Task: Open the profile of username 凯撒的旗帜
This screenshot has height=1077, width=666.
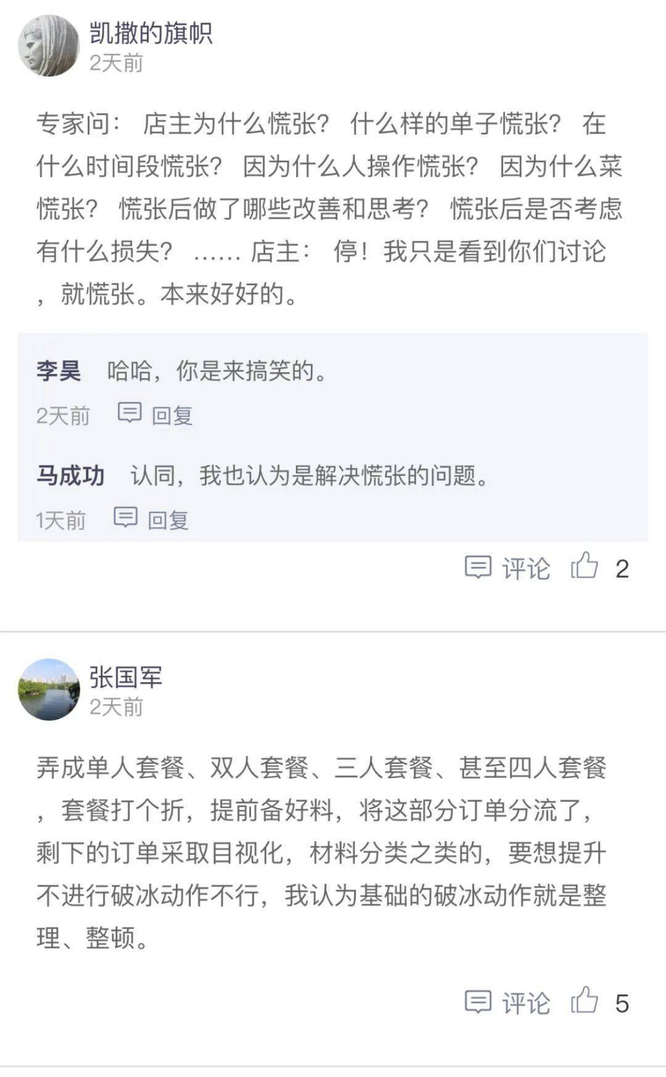Action: point(151,33)
